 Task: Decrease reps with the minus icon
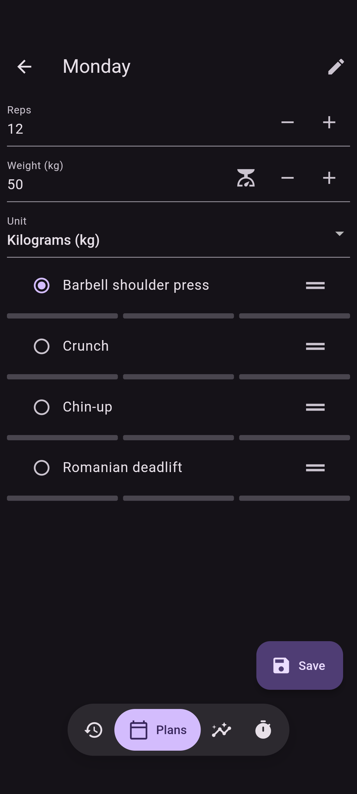click(287, 122)
